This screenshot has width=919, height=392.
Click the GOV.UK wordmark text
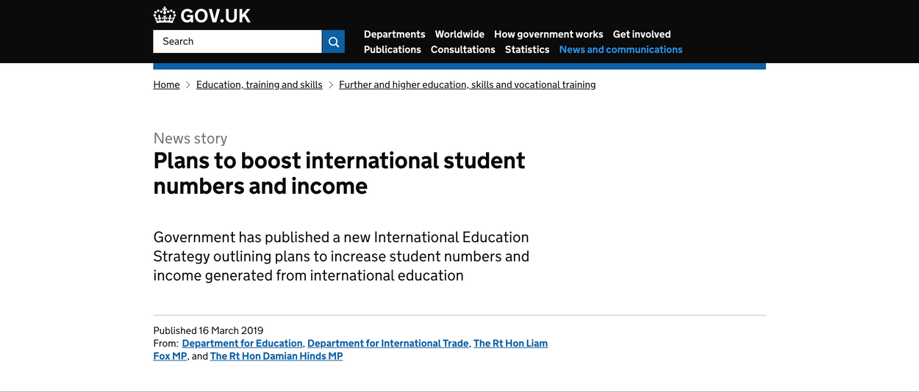click(215, 15)
